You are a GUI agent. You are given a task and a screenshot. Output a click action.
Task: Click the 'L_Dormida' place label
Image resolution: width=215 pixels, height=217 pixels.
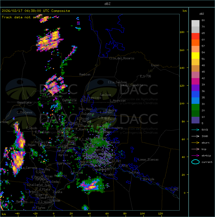pos(147,179)
